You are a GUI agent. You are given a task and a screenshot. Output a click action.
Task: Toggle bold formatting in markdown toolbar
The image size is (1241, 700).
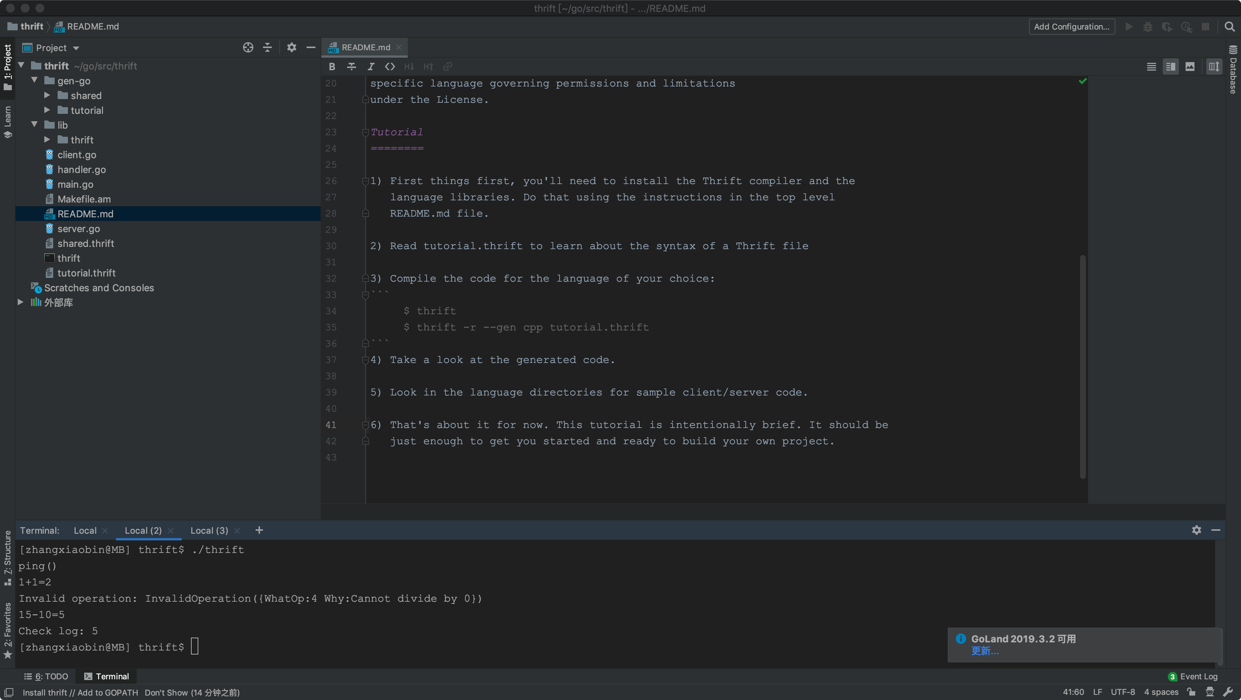(332, 67)
